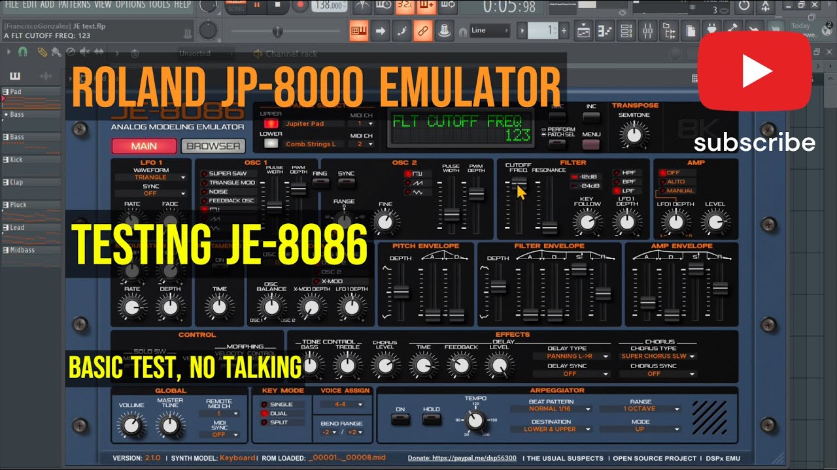Click the plug icon in the top toolbar

(712, 30)
